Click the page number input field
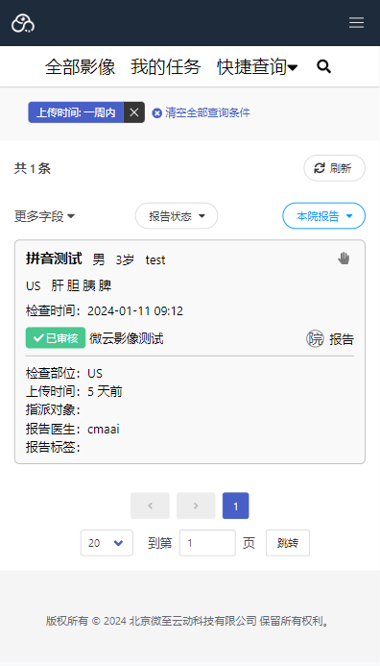Image resolution: width=380 pixels, height=666 pixels. (x=207, y=543)
